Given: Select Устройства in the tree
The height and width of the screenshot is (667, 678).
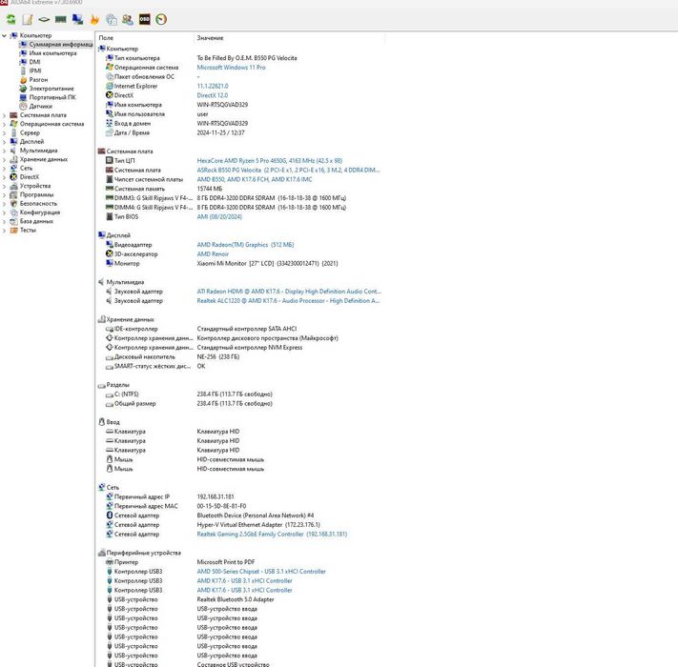Looking at the screenshot, I should [35, 186].
